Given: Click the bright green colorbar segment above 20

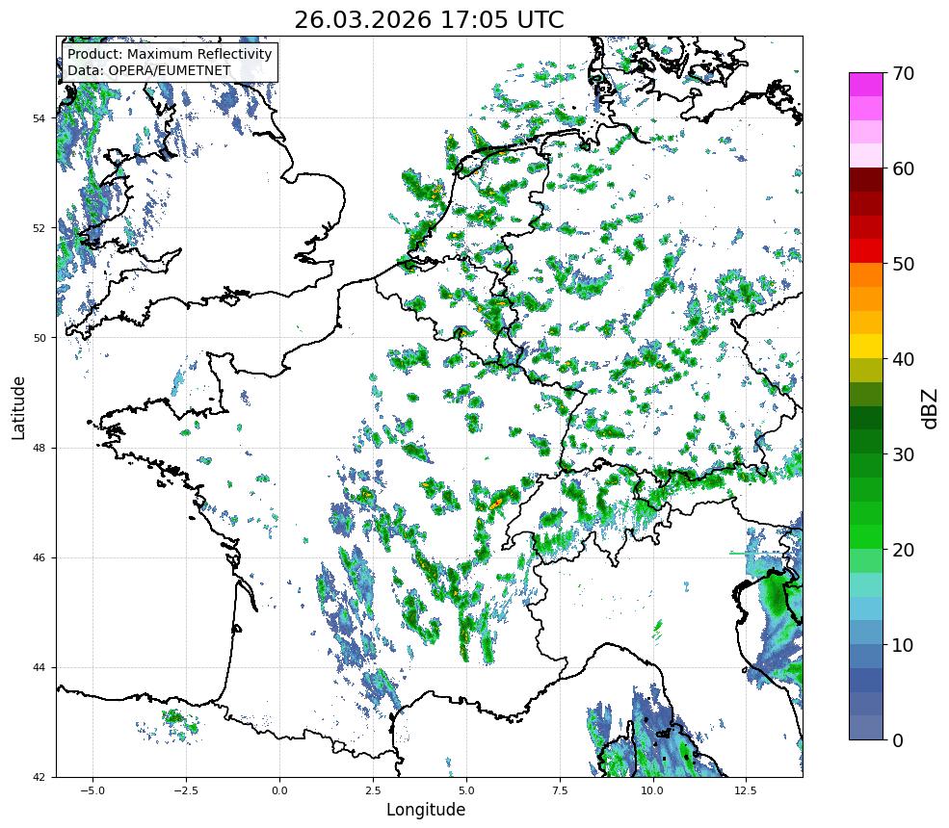Looking at the screenshot, I should pyautogui.click(x=866, y=537).
